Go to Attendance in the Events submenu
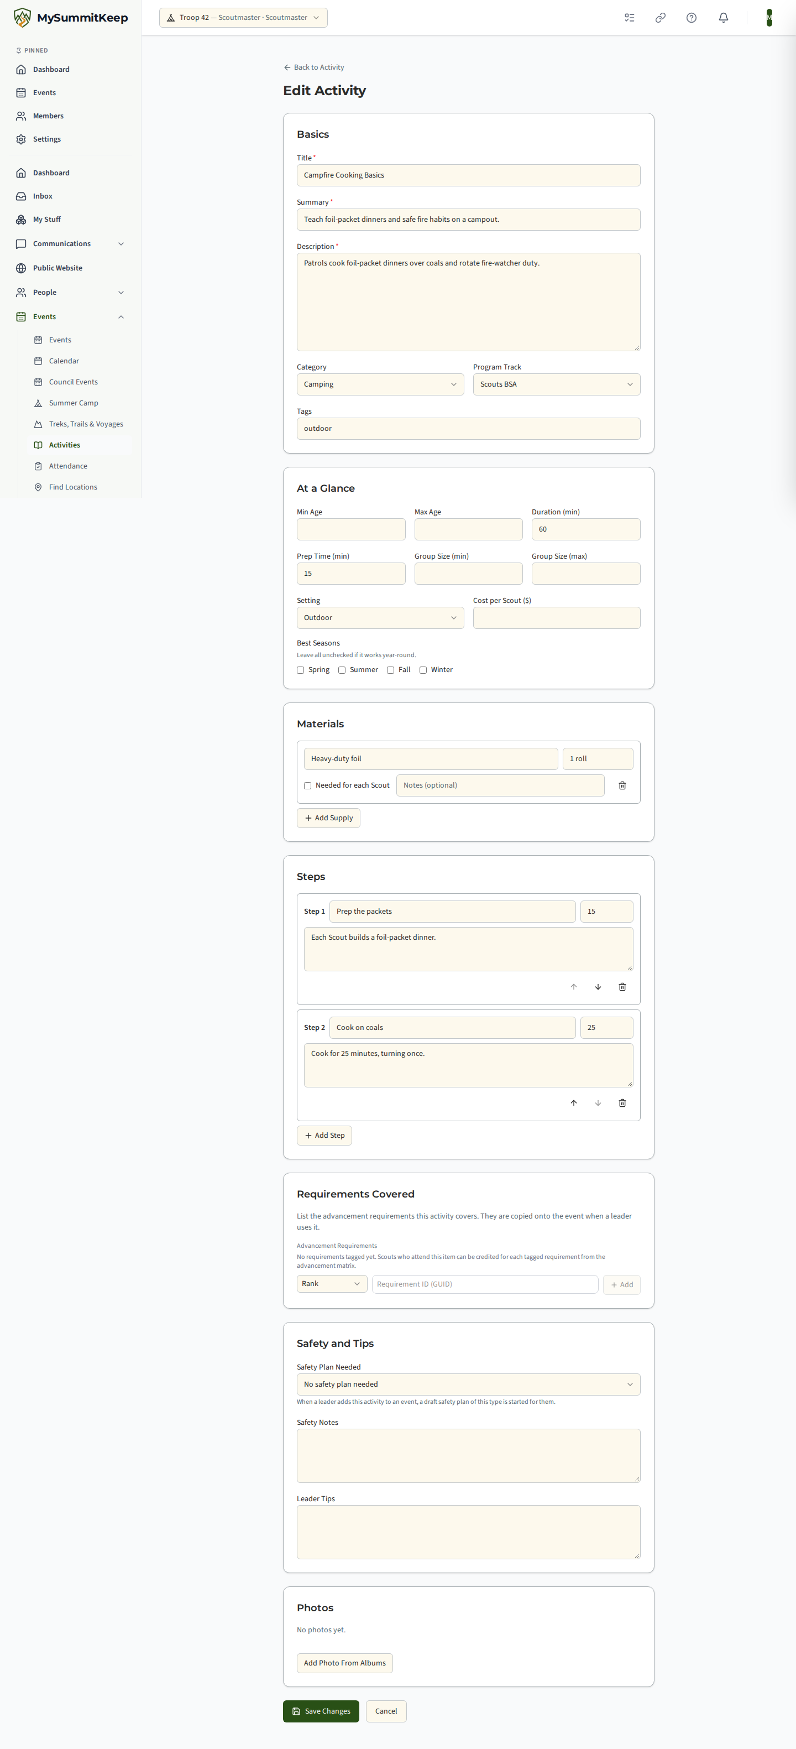 coord(68,466)
